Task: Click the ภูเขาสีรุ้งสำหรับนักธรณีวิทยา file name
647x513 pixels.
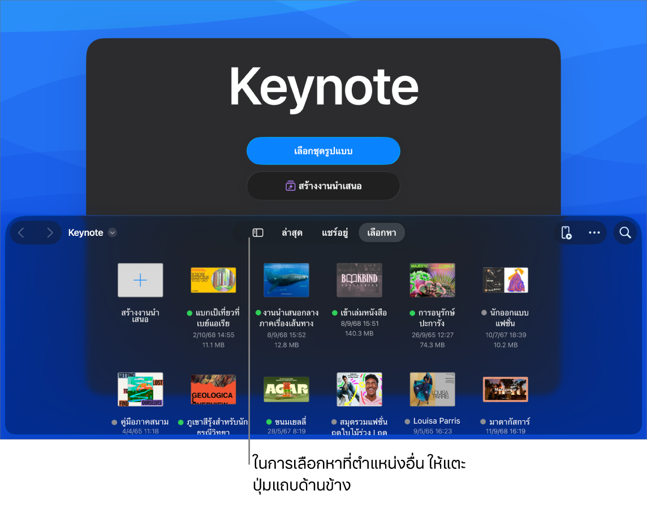Action: pos(217,426)
